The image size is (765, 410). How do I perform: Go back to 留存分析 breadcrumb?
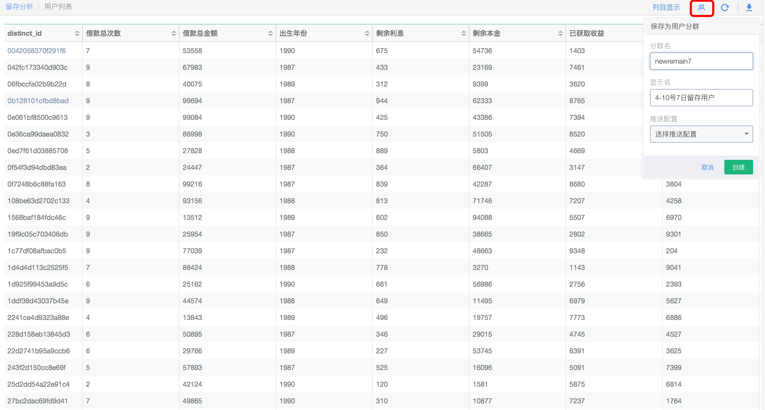click(x=19, y=7)
